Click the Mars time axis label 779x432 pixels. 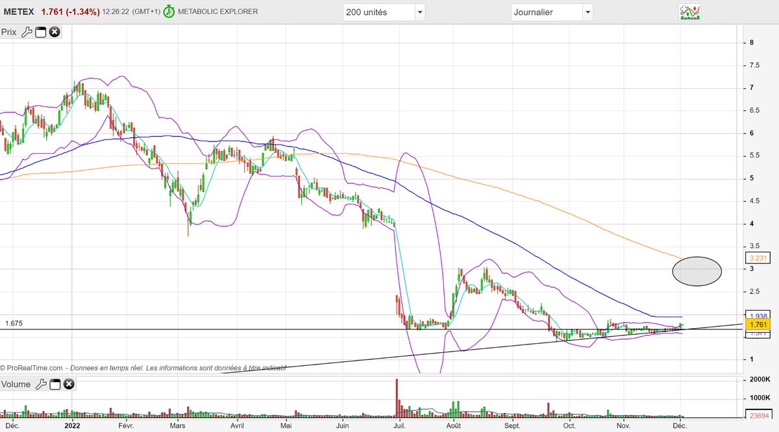click(177, 426)
